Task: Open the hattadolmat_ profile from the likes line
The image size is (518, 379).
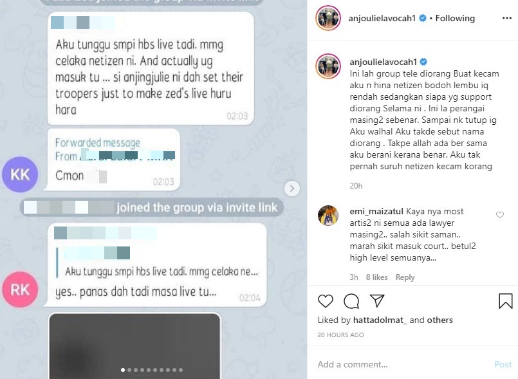Action: click(x=380, y=320)
